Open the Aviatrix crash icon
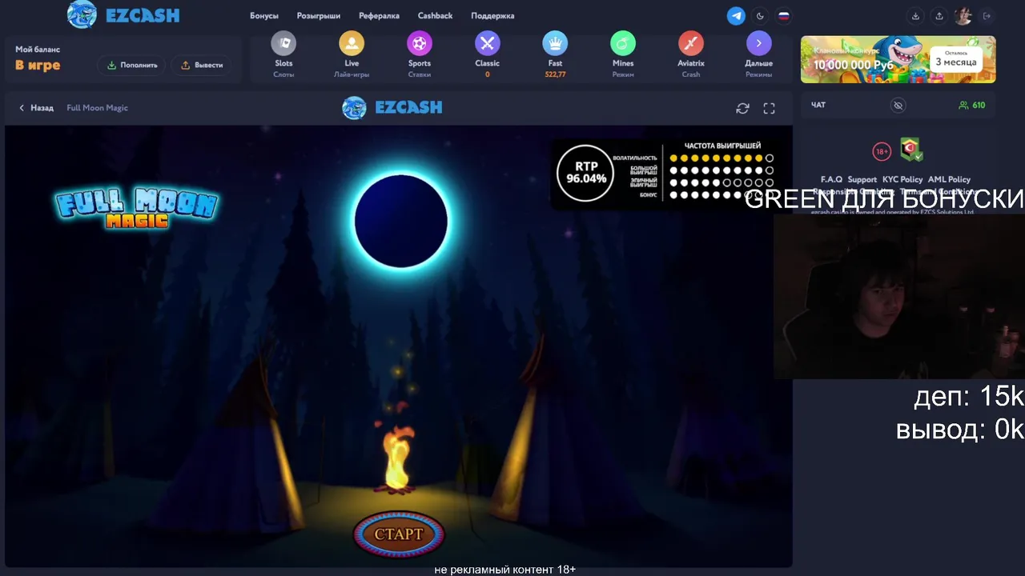The image size is (1025, 576). [x=691, y=43]
